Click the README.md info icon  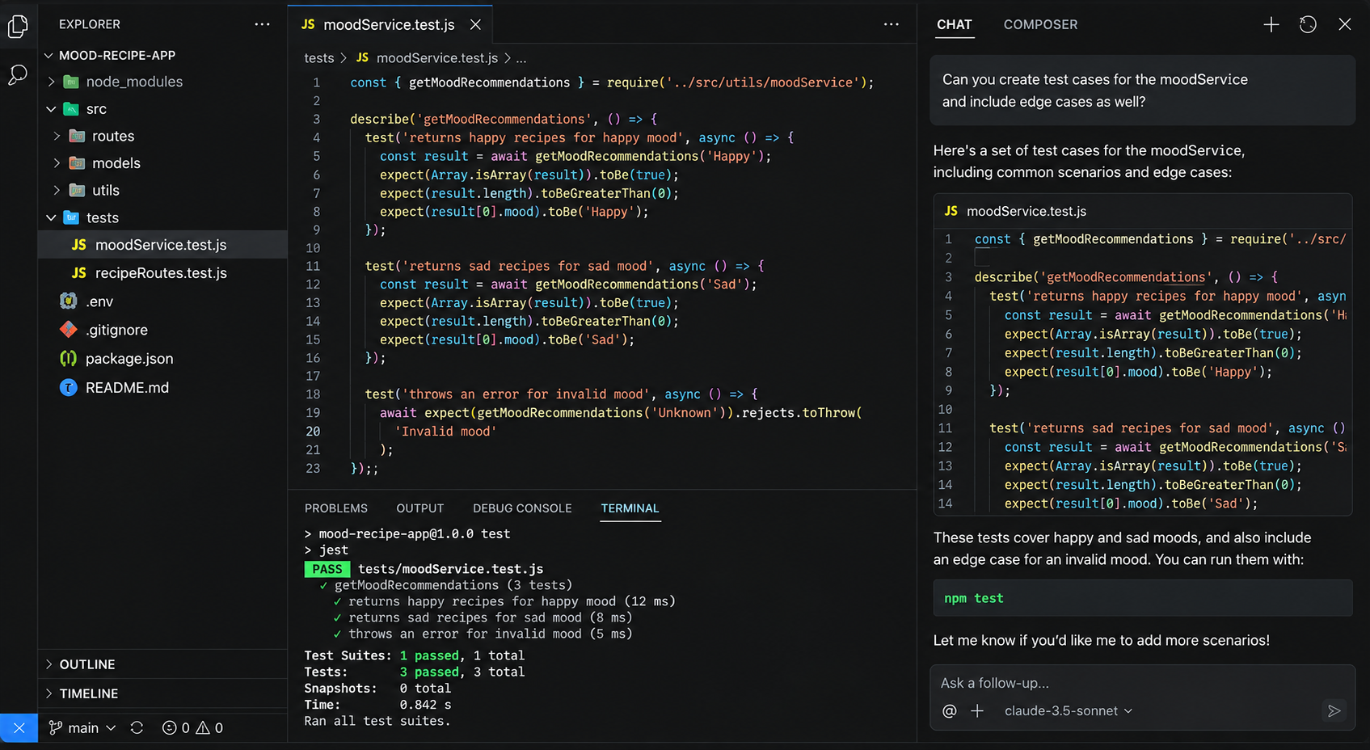coord(69,388)
